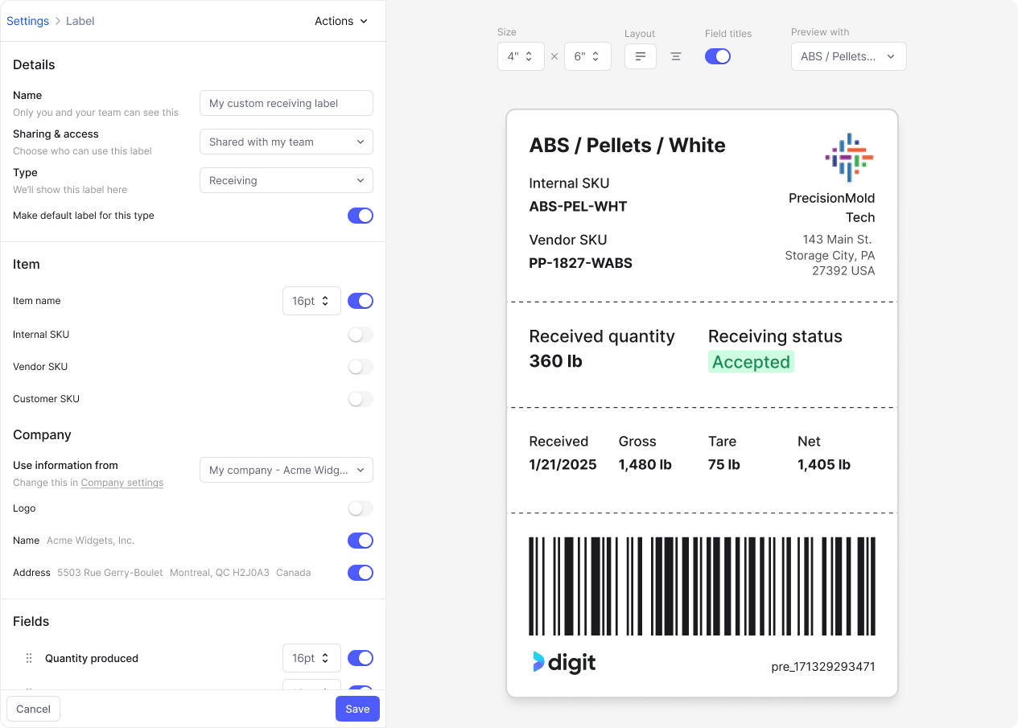
Task: Click the PrecisionMold Tech logo on label
Action: (849, 158)
